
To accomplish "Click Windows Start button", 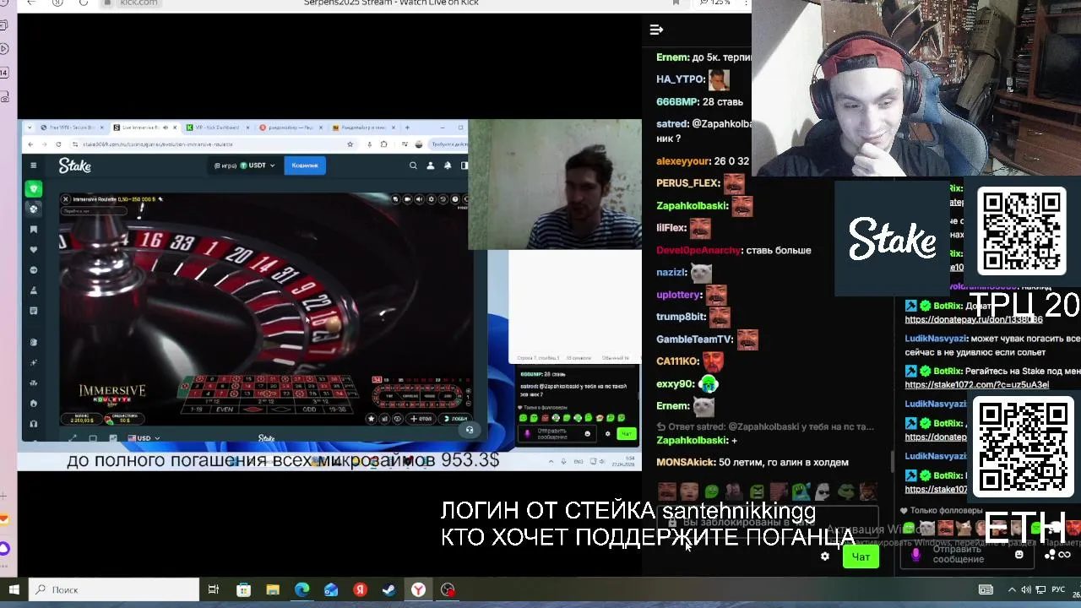I will [x=14, y=589].
